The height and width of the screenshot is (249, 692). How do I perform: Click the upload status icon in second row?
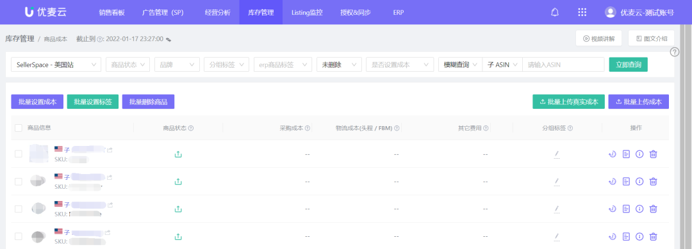[x=178, y=182]
